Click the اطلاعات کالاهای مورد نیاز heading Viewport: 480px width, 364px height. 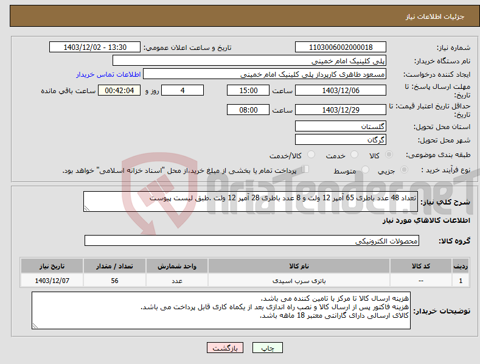(x=426, y=220)
